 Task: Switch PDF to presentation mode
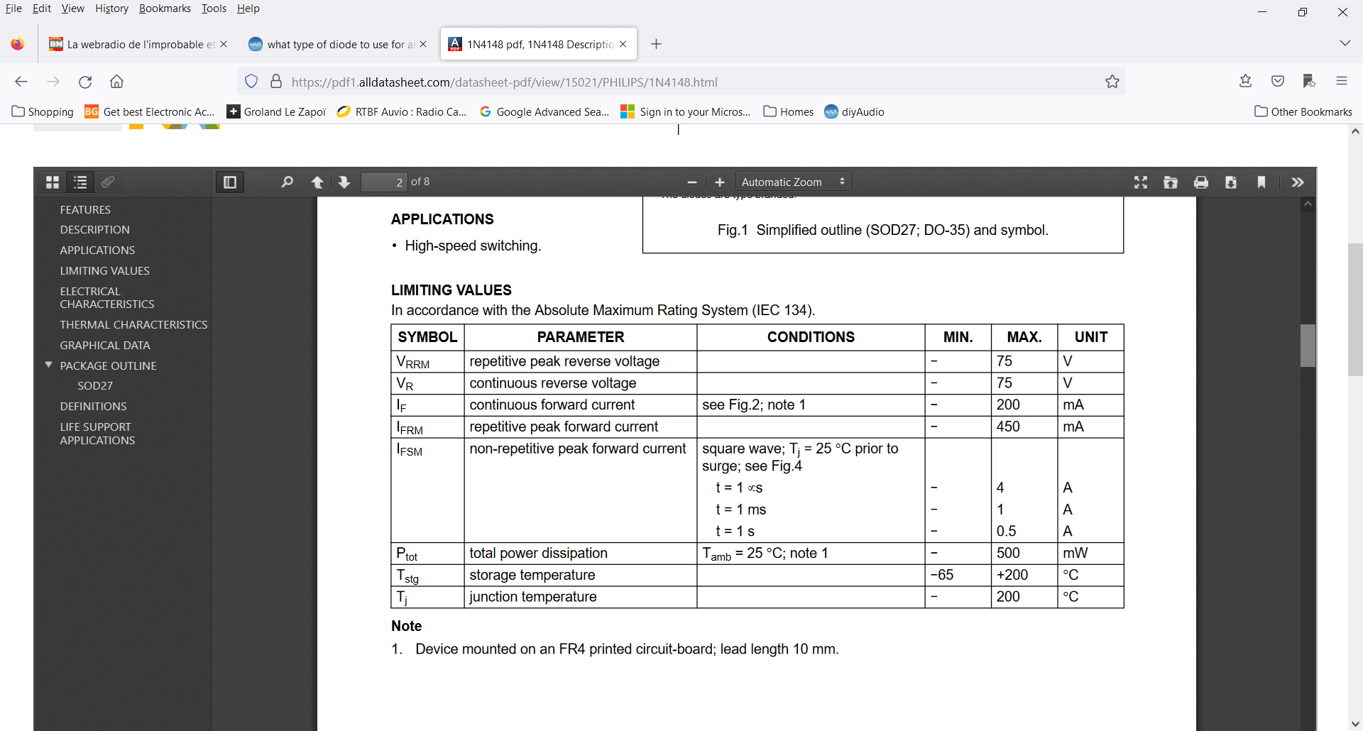(1141, 182)
